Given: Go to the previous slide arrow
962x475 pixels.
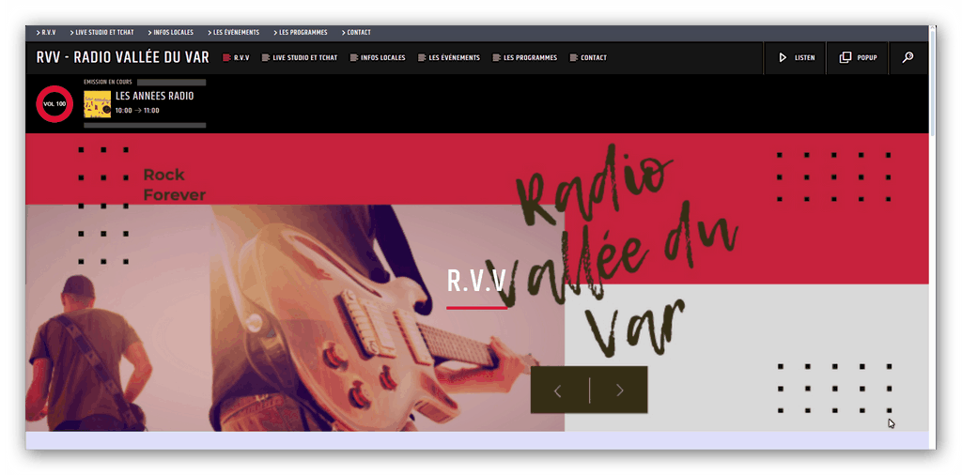Looking at the screenshot, I should pos(558,391).
